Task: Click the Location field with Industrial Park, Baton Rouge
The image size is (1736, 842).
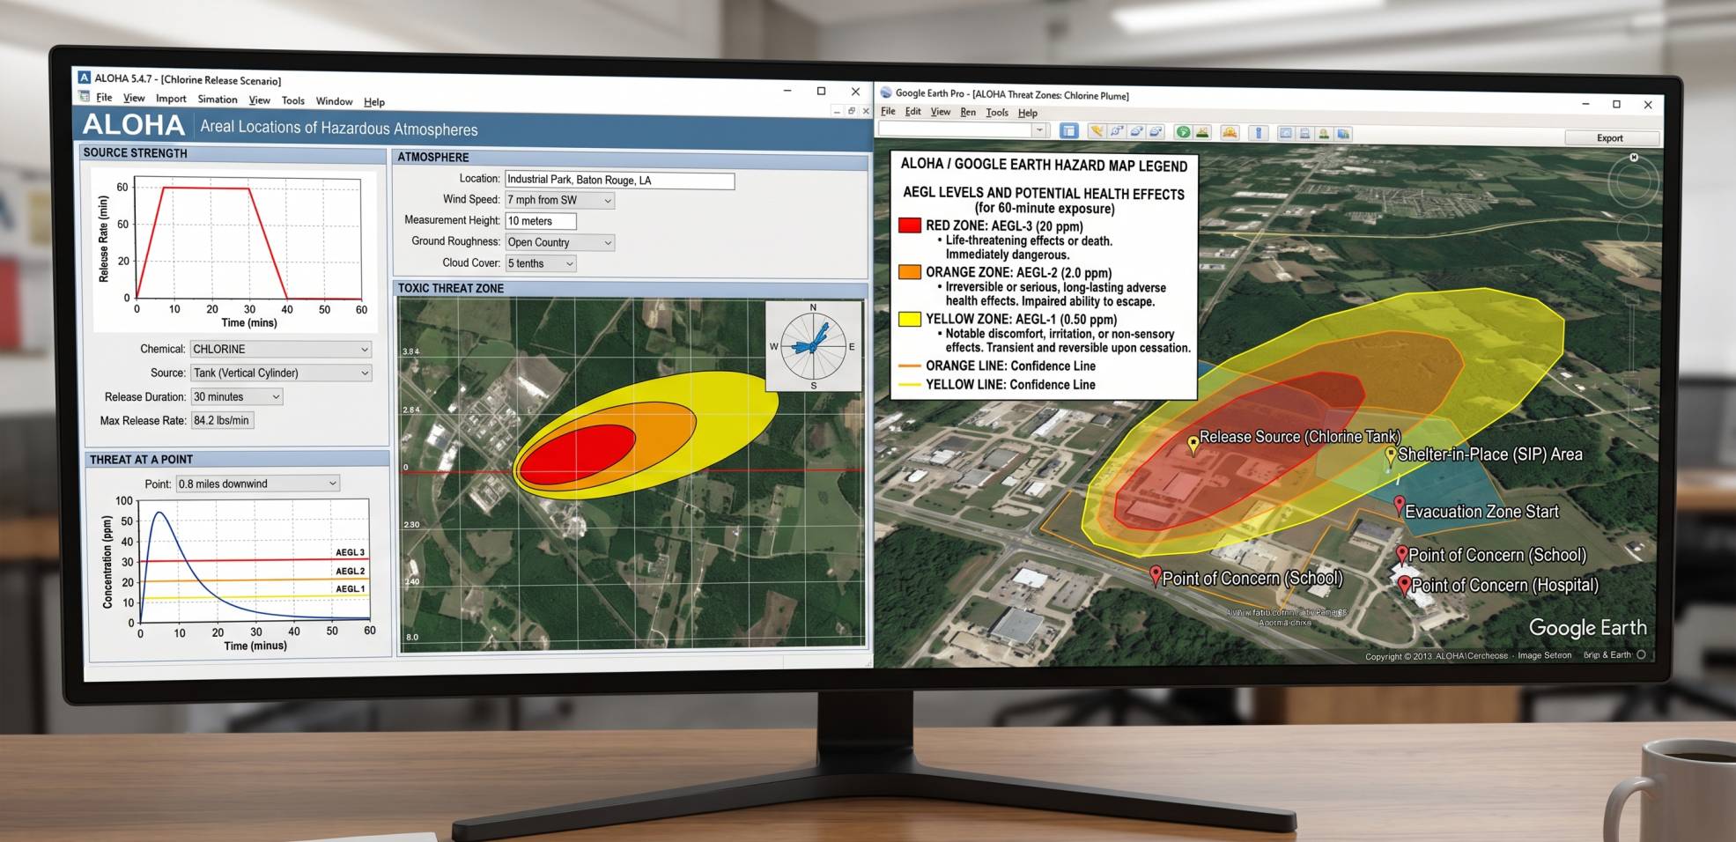Action: (619, 181)
